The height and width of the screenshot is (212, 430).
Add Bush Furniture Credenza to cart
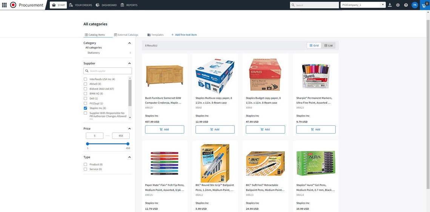(164, 129)
